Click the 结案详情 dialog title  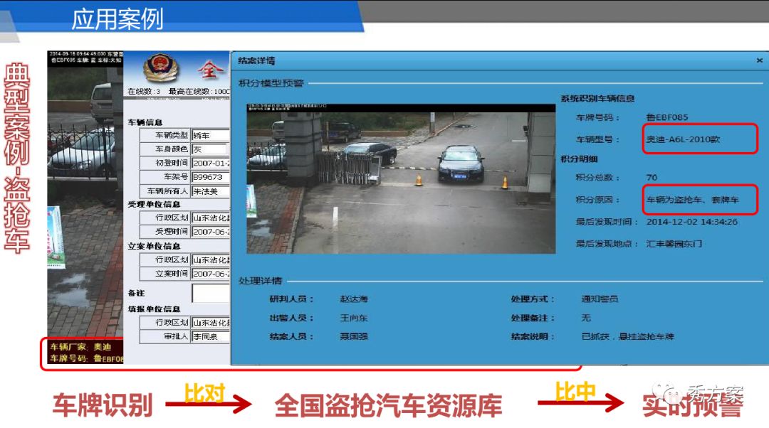pyautogui.click(x=256, y=60)
